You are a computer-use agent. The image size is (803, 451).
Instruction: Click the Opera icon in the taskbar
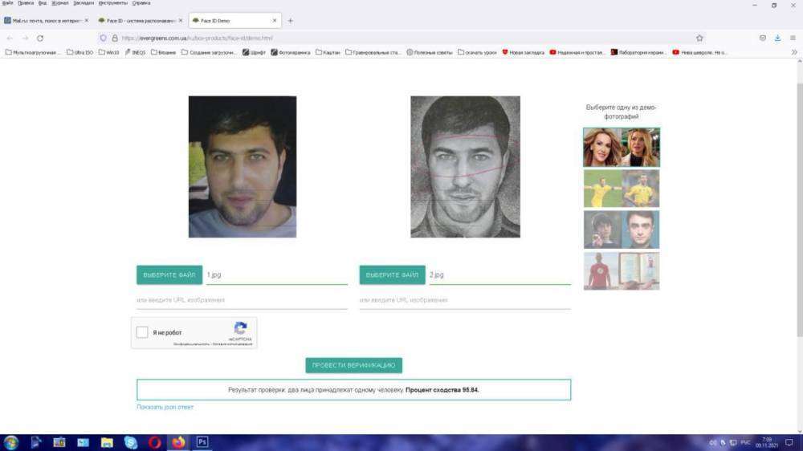tap(154, 442)
